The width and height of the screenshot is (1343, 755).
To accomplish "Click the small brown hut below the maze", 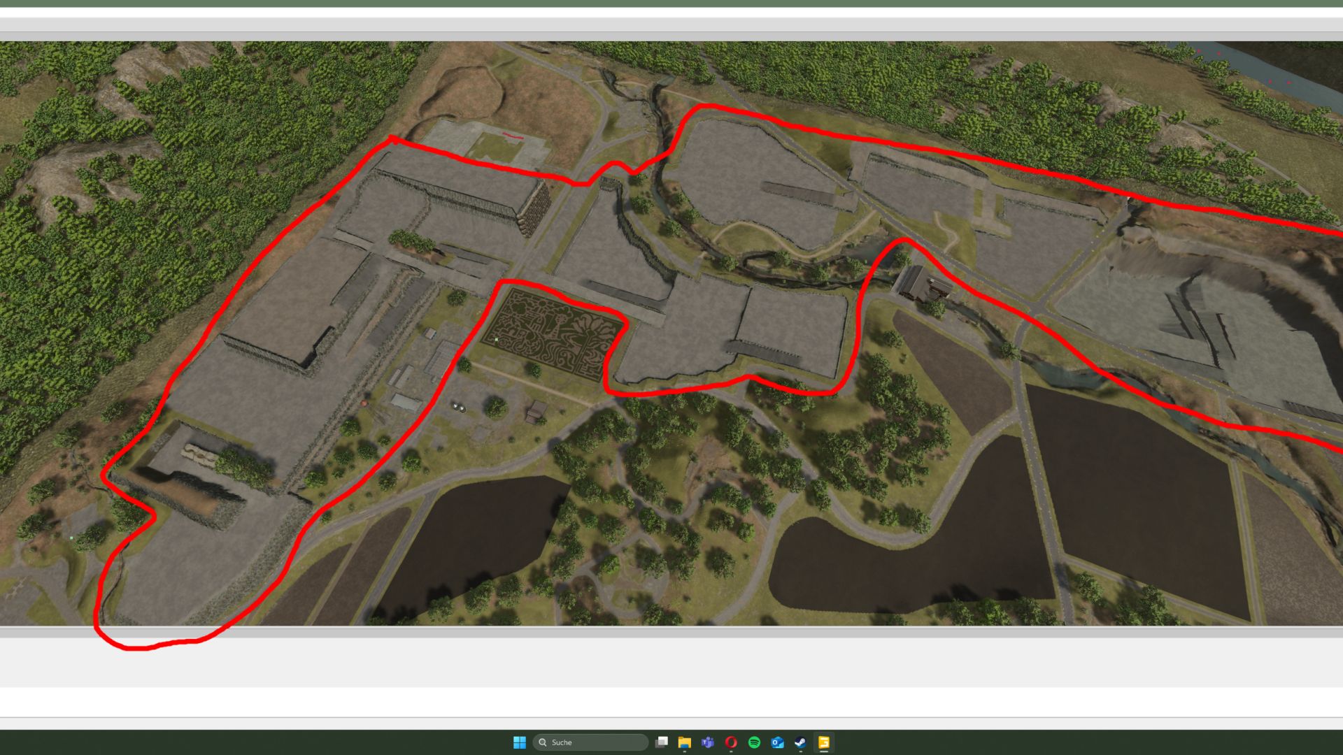I will click(537, 411).
